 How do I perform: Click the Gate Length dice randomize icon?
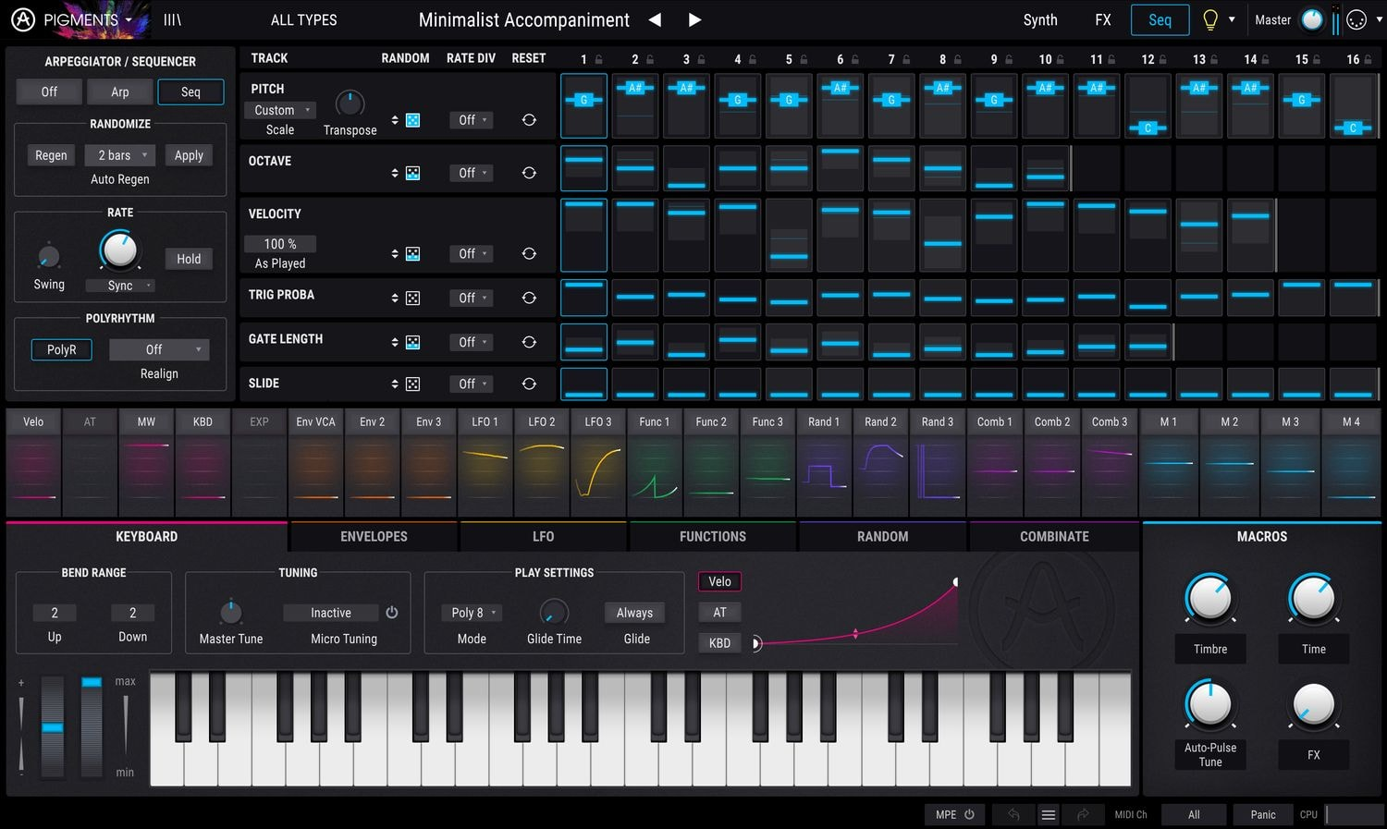[x=412, y=342]
